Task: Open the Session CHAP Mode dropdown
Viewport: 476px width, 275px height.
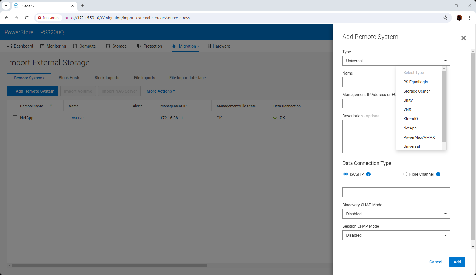Action: 396,235
